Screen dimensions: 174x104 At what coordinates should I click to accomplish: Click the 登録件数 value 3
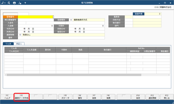(x=153, y=14)
